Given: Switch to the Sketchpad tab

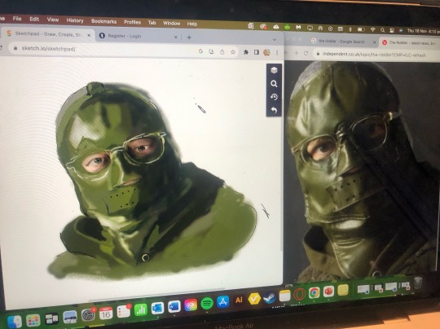Looking at the screenshot, I should click(x=48, y=34).
